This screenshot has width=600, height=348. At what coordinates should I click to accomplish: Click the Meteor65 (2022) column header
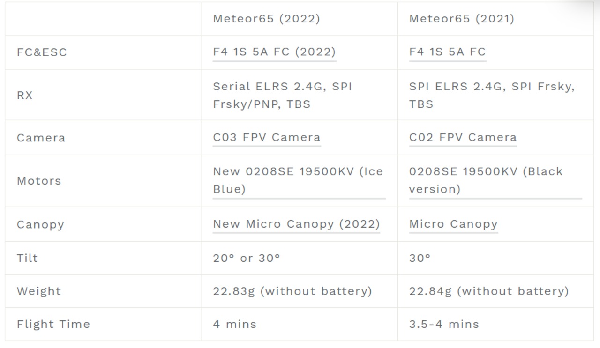266,19
